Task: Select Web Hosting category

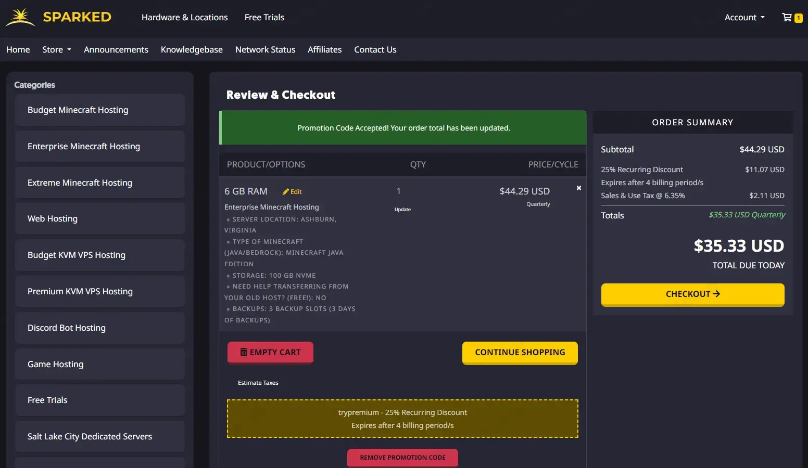Action: [100, 218]
